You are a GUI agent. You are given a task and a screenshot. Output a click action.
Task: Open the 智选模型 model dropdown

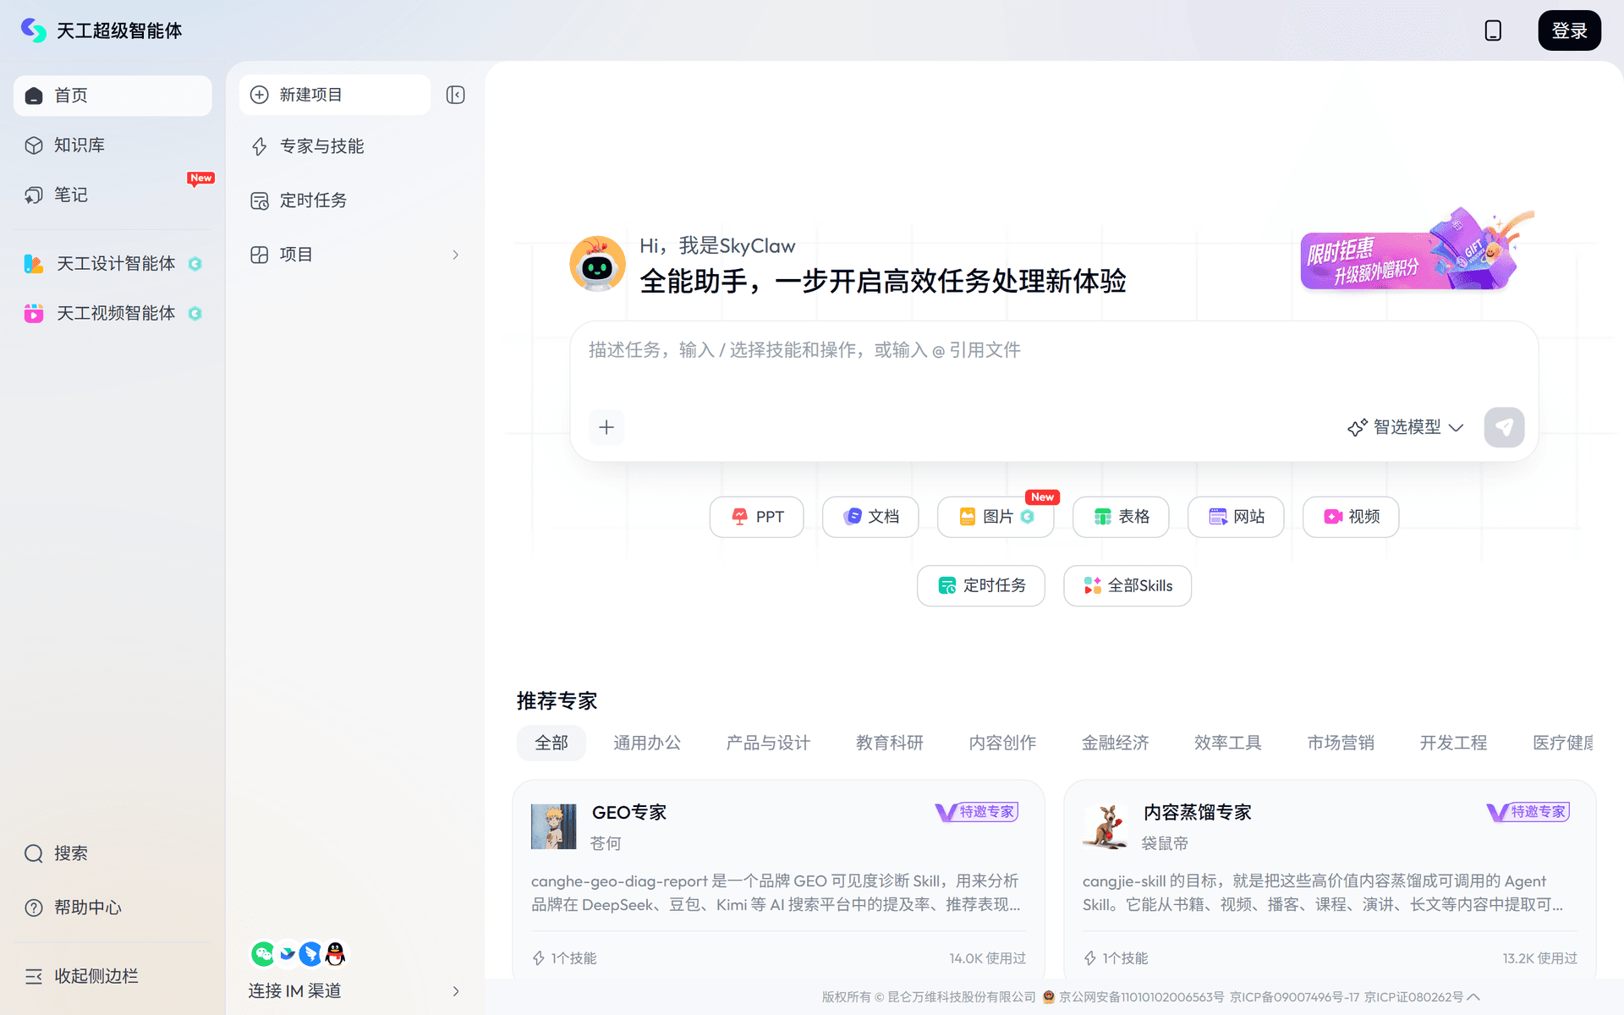[x=1406, y=428]
